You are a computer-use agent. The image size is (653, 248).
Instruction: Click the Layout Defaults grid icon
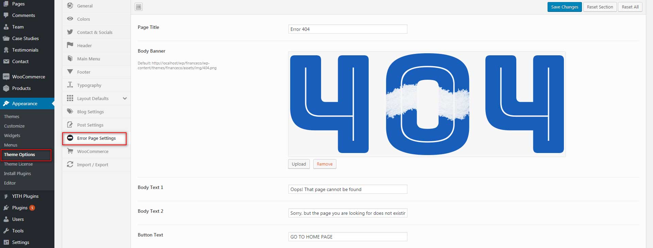[x=70, y=98]
